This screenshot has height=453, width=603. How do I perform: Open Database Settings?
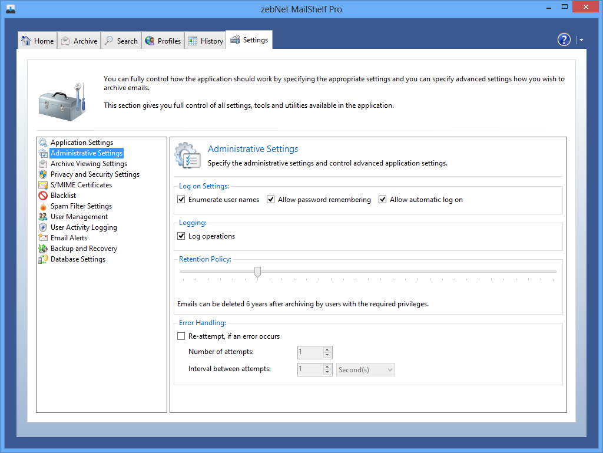coord(78,259)
